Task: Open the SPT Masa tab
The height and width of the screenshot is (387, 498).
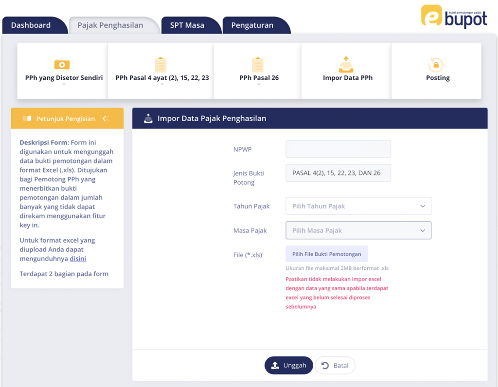Action: [x=187, y=25]
